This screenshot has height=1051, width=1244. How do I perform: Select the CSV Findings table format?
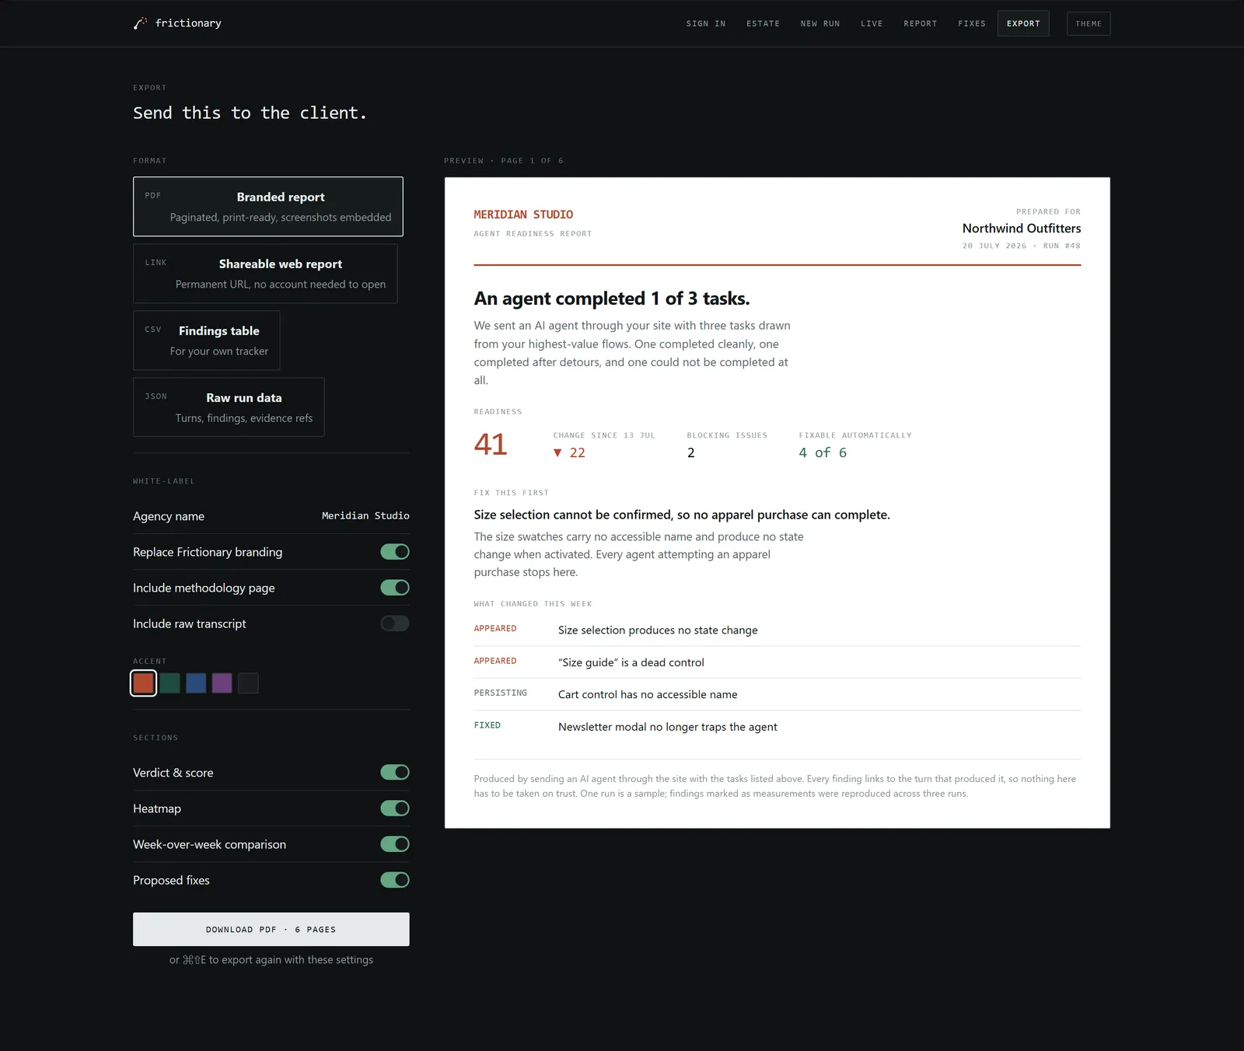click(207, 340)
